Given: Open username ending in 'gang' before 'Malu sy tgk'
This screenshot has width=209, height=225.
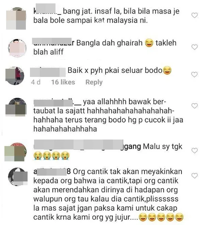Looking at the screenshot, I should pyautogui.click(x=87, y=145).
